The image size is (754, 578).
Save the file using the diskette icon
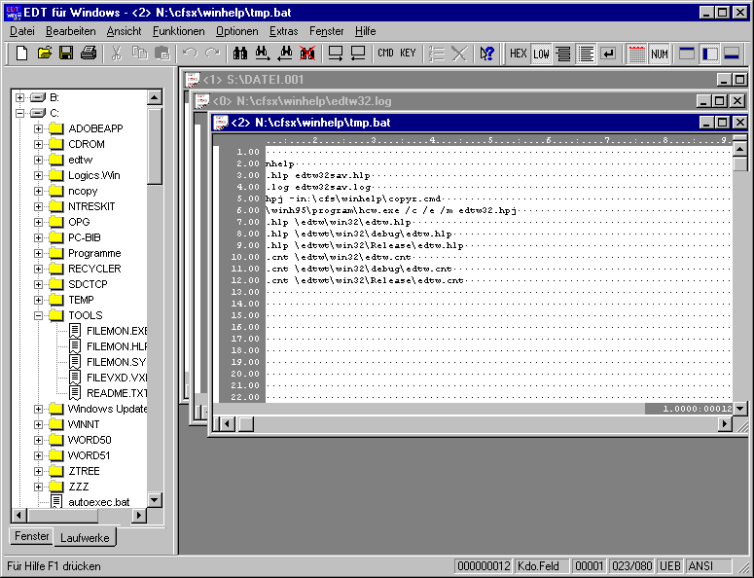(x=66, y=54)
